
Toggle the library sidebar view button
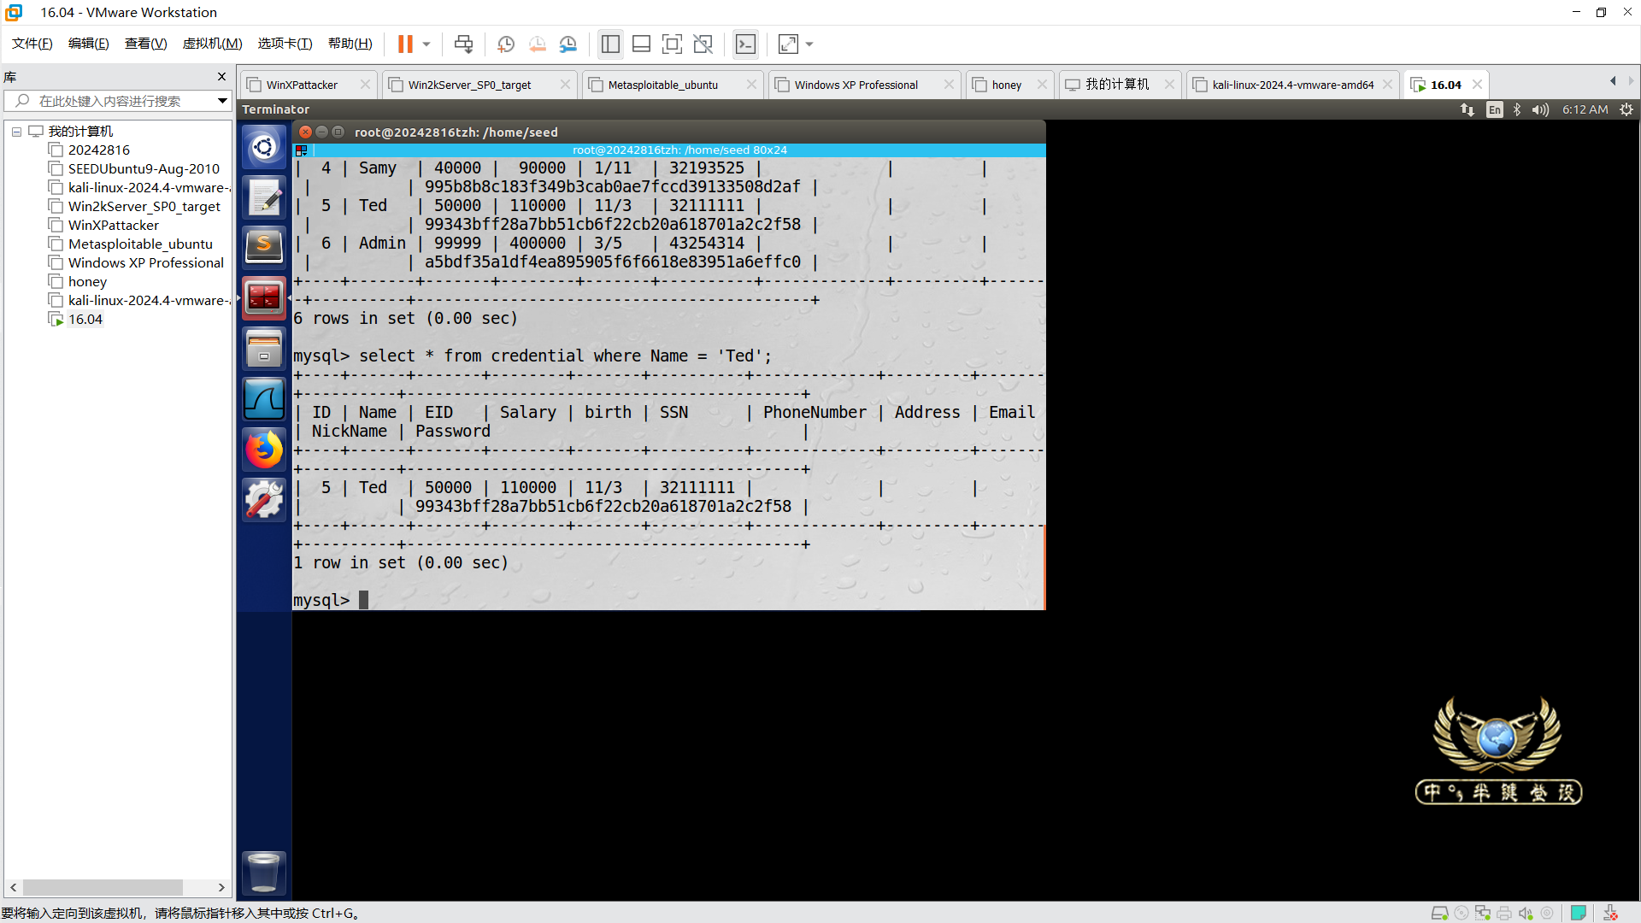click(610, 44)
